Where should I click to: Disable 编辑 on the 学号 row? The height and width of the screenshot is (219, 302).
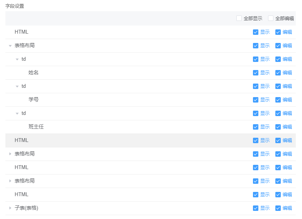coord(278,100)
